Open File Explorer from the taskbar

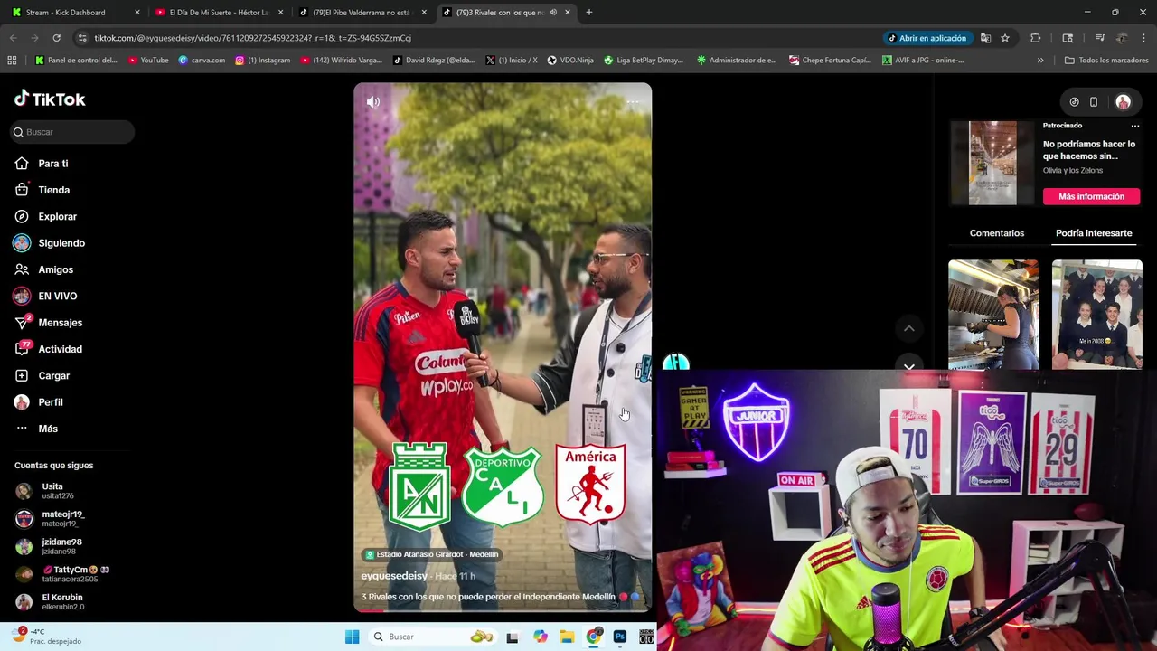[x=567, y=637]
